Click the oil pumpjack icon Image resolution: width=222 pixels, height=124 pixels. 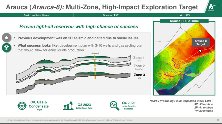[68, 106]
